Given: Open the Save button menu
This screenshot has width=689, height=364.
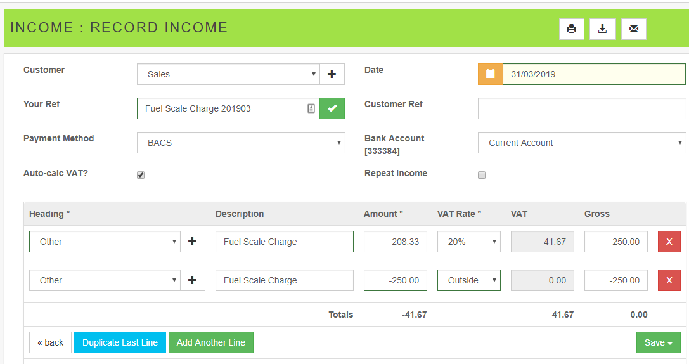Looking at the screenshot, I should click(x=658, y=342).
